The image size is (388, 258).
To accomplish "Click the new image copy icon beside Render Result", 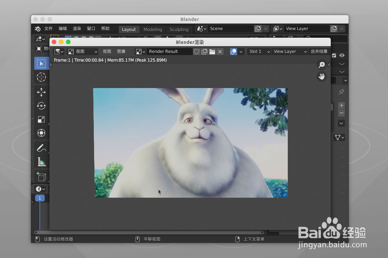I will point(204,52).
